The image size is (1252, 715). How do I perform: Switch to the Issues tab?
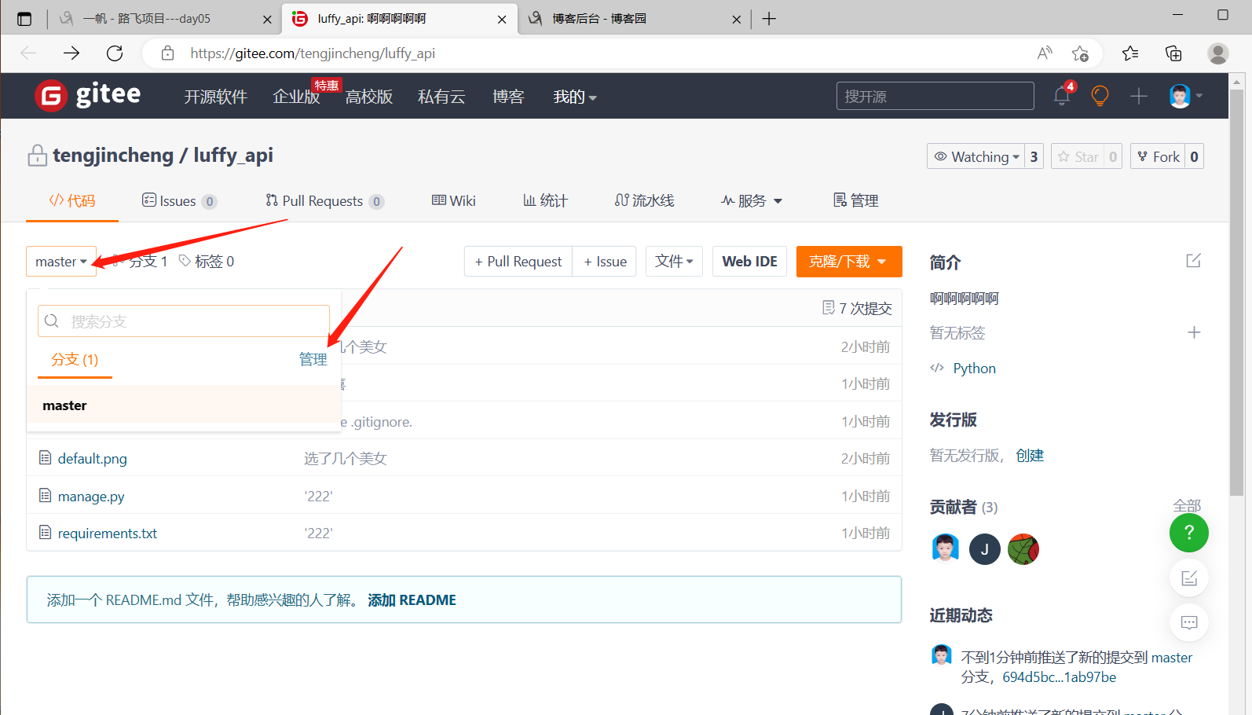point(179,201)
